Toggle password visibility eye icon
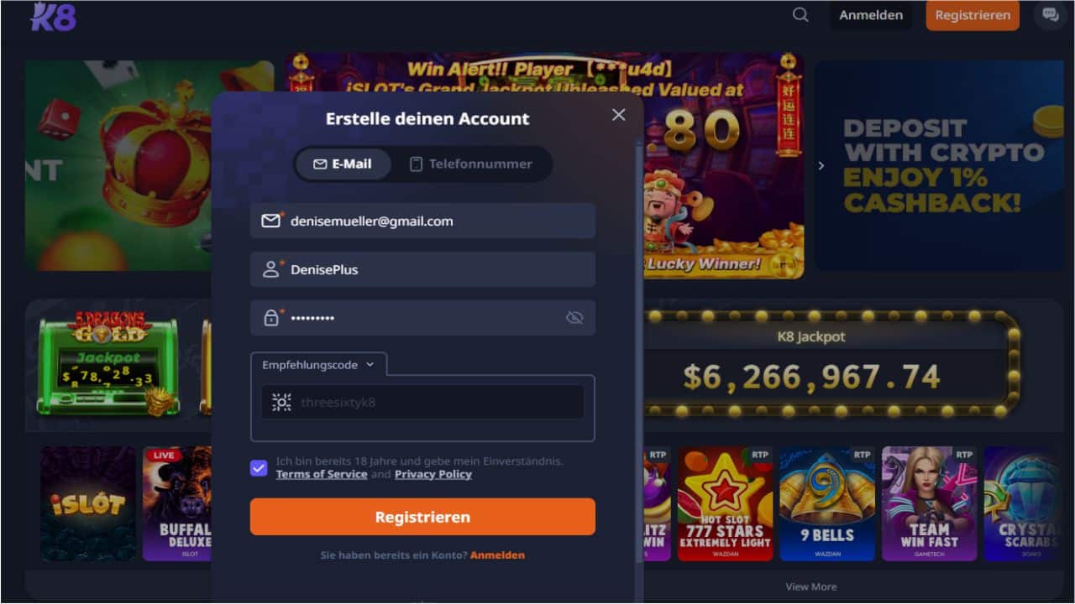 tap(574, 318)
